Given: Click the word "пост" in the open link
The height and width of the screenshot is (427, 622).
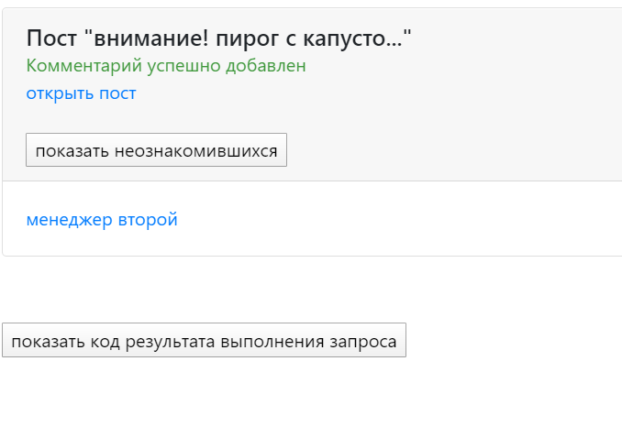Looking at the screenshot, I should [x=117, y=93].
